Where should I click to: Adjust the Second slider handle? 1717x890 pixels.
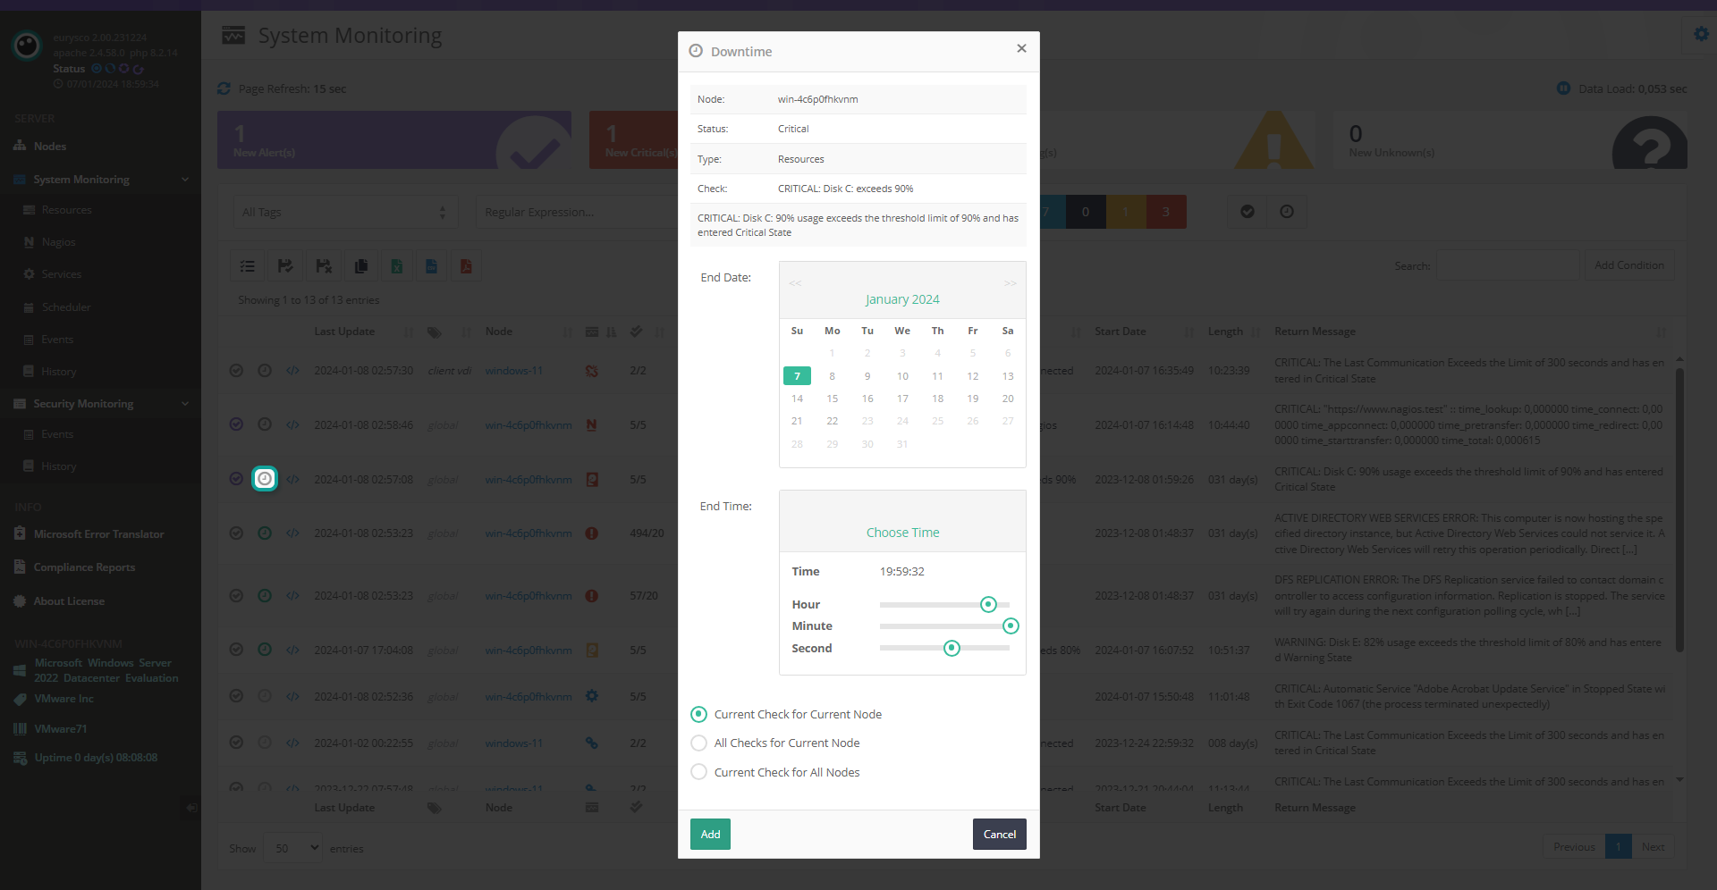click(x=952, y=649)
